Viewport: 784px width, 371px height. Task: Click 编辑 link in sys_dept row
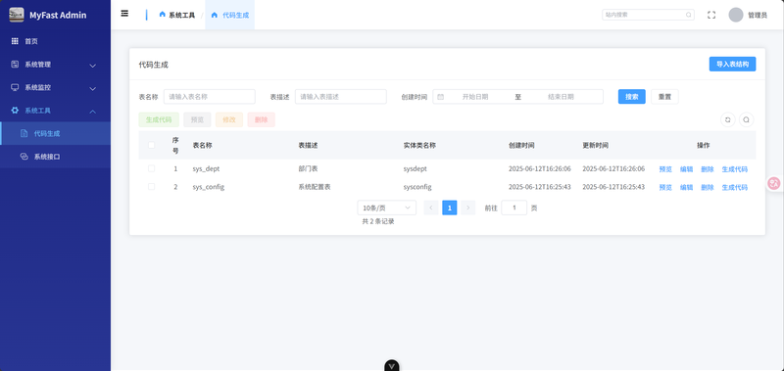(687, 169)
